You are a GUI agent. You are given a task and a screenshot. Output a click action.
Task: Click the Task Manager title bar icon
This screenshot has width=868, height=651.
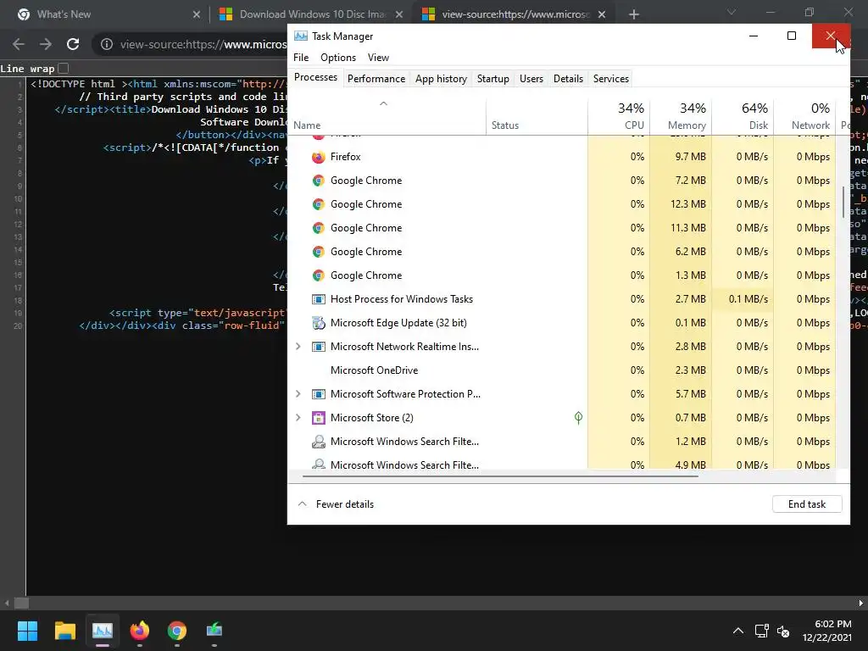coord(301,36)
